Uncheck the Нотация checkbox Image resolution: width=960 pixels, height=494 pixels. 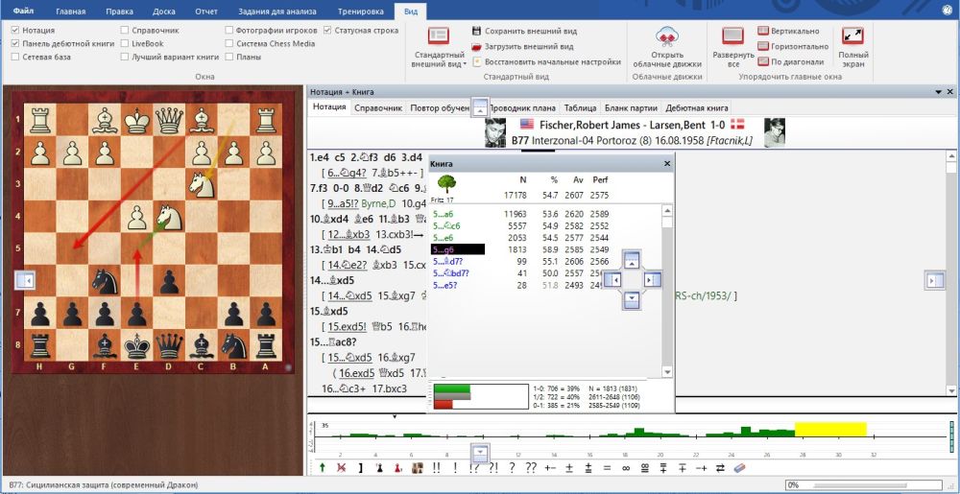[x=14, y=31]
